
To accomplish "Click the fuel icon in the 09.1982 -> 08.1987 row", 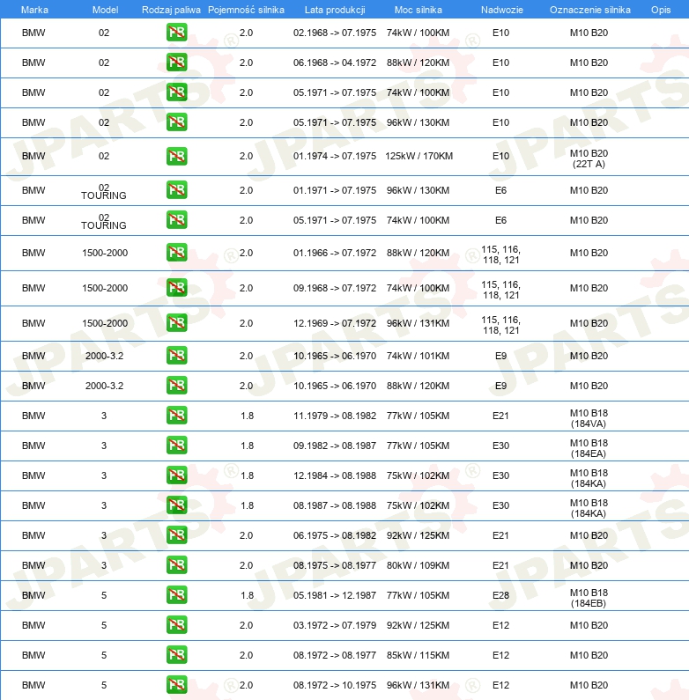I will coord(176,446).
